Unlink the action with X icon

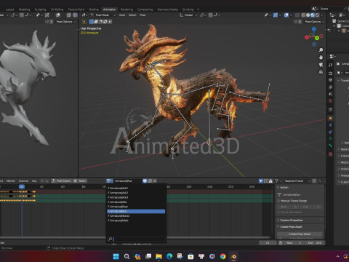pyautogui.click(x=155, y=181)
